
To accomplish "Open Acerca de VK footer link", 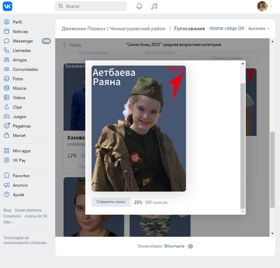I will point(36,216).
